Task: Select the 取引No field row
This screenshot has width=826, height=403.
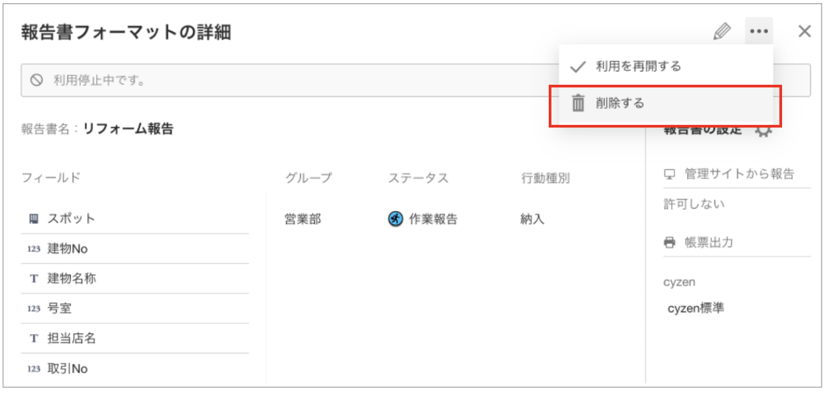Action: pyautogui.click(x=135, y=369)
